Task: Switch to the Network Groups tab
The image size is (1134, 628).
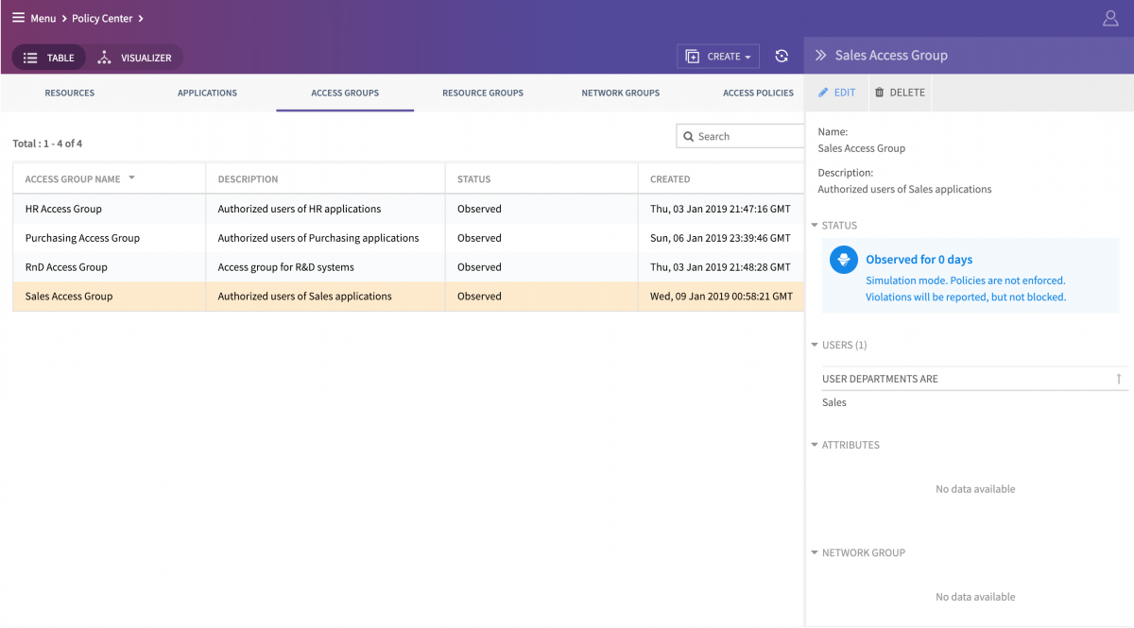Action: [x=620, y=93]
